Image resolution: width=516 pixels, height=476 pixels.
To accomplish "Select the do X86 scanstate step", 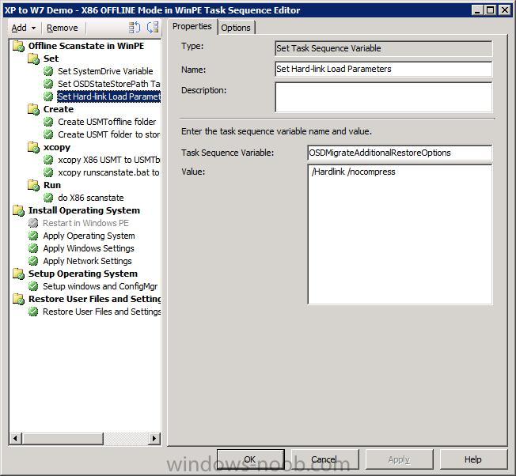I will 91,198.
